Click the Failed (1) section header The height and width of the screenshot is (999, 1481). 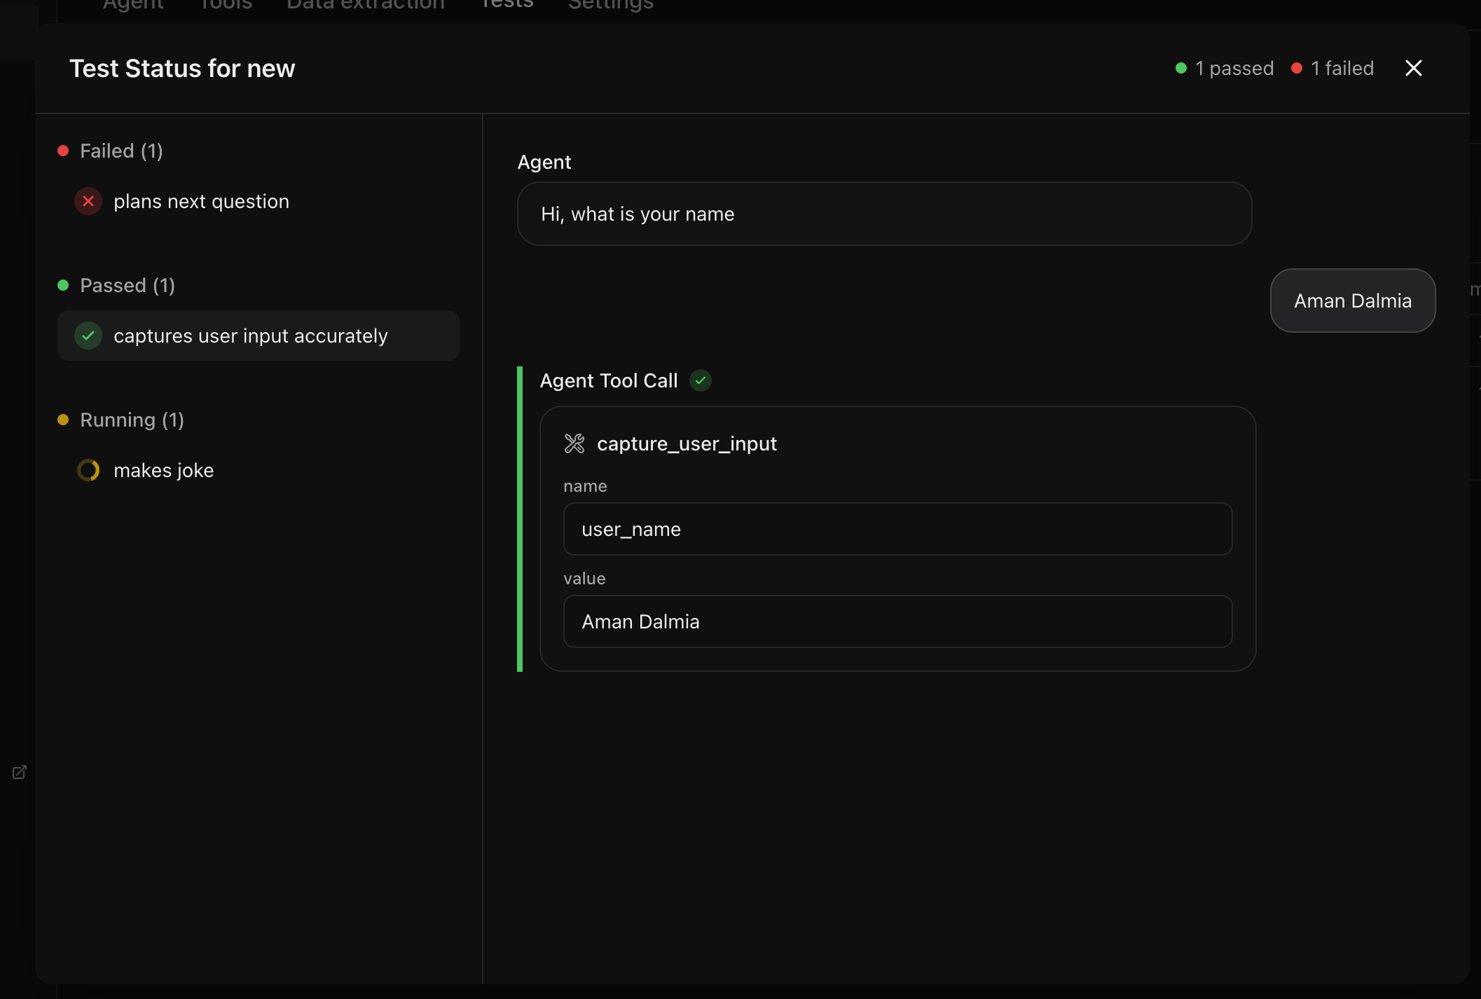121,151
